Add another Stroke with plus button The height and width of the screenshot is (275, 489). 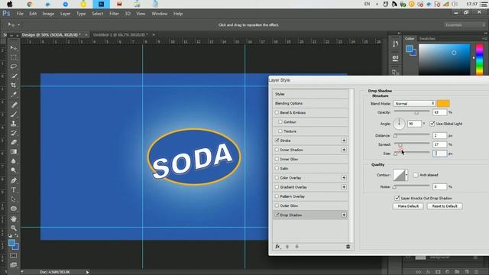[344, 141]
